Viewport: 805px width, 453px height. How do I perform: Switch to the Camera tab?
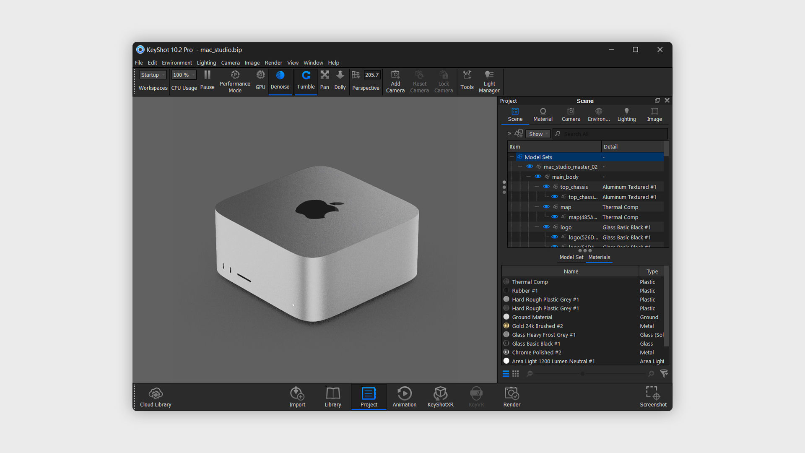coord(571,115)
